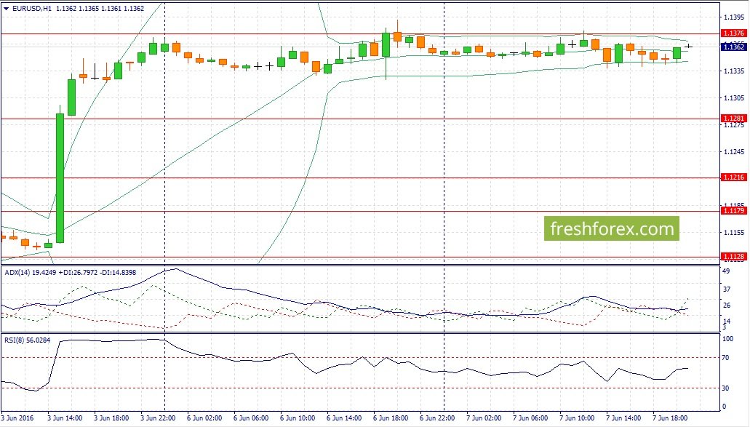Click the ADX scale value 49
The image size is (750, 427).
(x=726, y=271)
